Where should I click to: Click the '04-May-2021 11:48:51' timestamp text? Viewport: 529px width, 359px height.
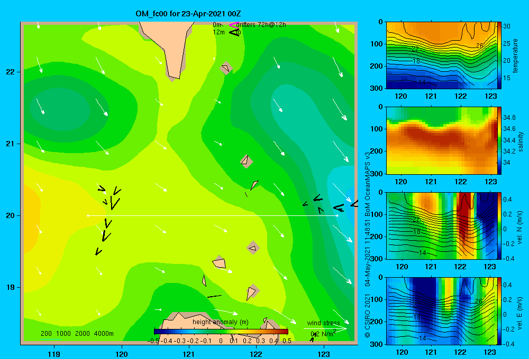click(368, 254)
